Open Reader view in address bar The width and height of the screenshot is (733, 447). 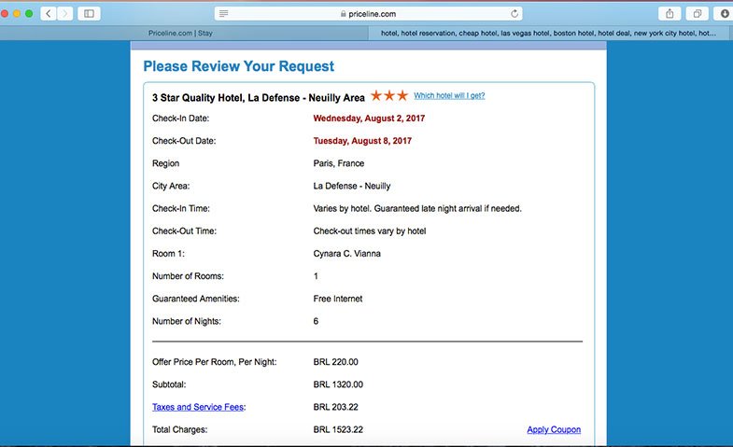pos(224,14)
